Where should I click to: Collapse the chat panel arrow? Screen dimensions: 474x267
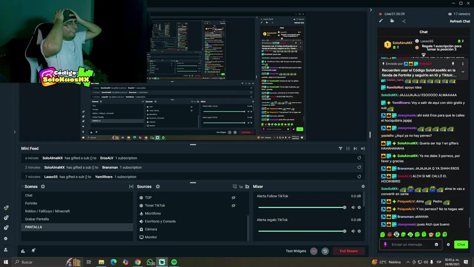click(371, 10)
